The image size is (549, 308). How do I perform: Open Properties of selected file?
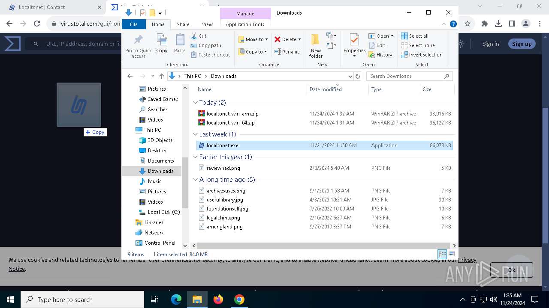coord(354,46)
